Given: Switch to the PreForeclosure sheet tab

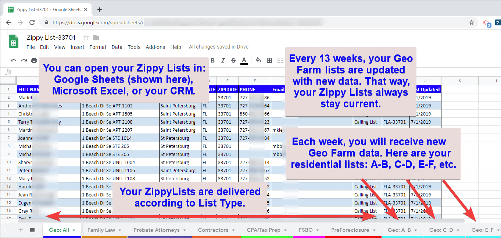Looking at the screenshot, I should (x=350, y=230).
